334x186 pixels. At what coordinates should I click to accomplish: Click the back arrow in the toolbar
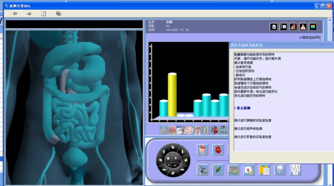tap(15, 14)
